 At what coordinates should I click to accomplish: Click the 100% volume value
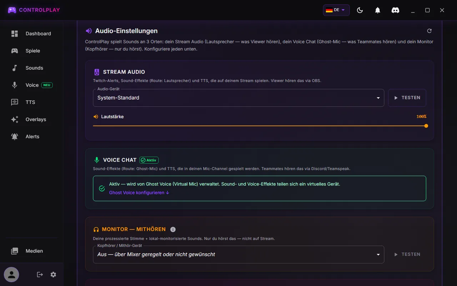click(421, 117)
